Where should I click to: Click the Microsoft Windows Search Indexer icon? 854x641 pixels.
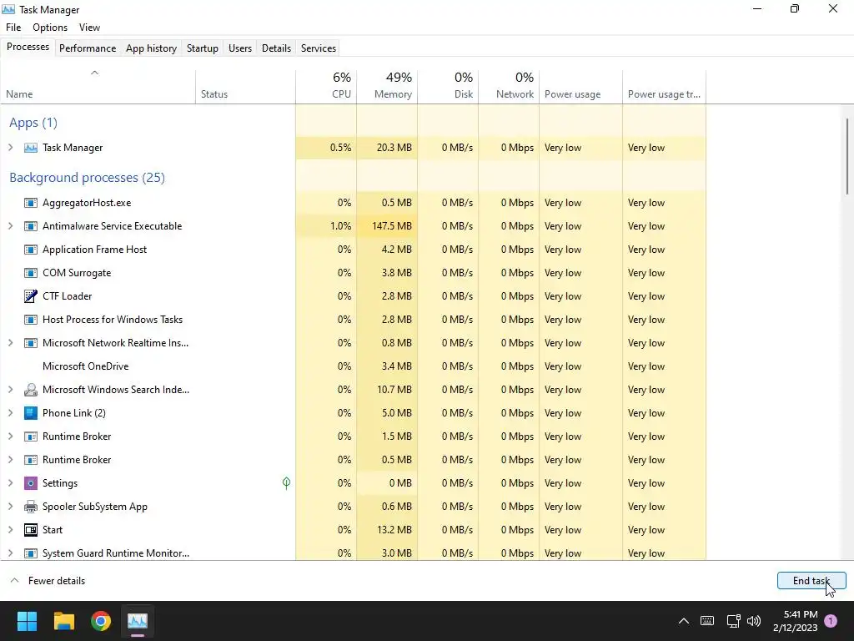point(31,390)
